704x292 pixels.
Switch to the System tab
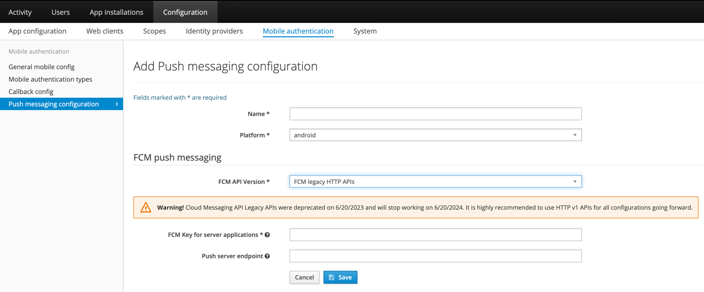[365, 31]
